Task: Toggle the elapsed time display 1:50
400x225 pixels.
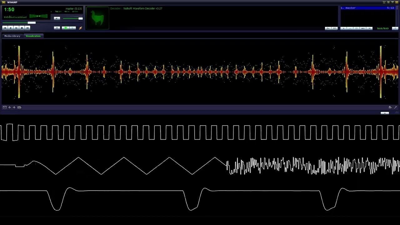Action: point(9,9)
